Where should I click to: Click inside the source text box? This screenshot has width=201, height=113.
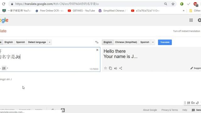tap(50, 59)
